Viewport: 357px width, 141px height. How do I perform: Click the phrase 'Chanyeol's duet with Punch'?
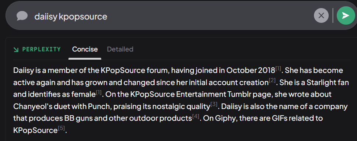click(x=62, y=106)
